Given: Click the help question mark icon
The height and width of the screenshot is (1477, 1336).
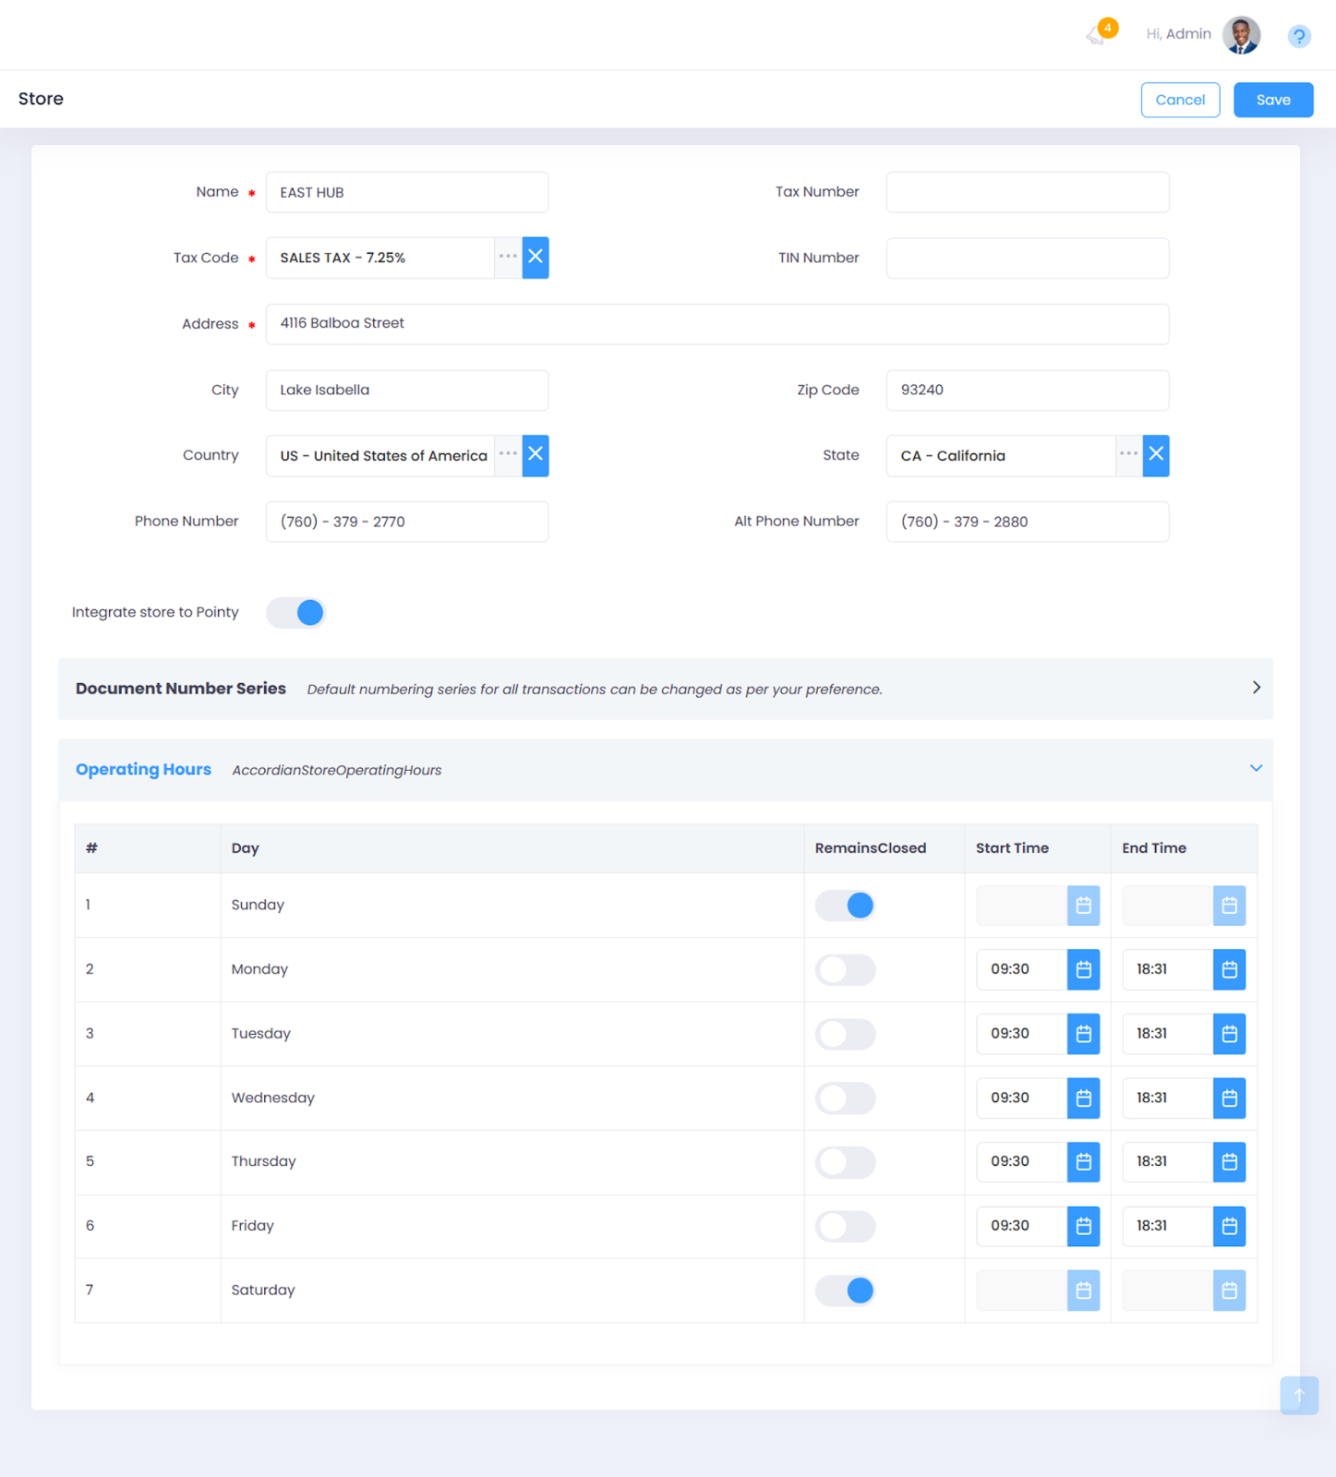Looking at the screenshot, I should coord(1298,36).
